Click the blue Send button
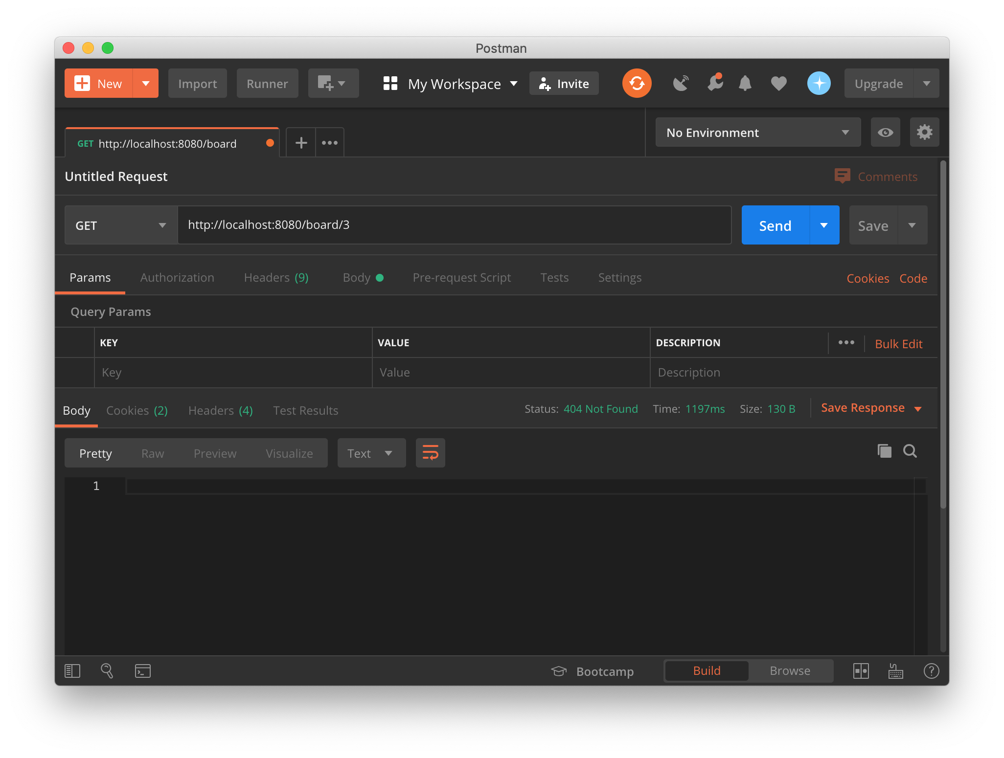The image size is (1004, 758). pyautogui.click(x=775, y=225)
